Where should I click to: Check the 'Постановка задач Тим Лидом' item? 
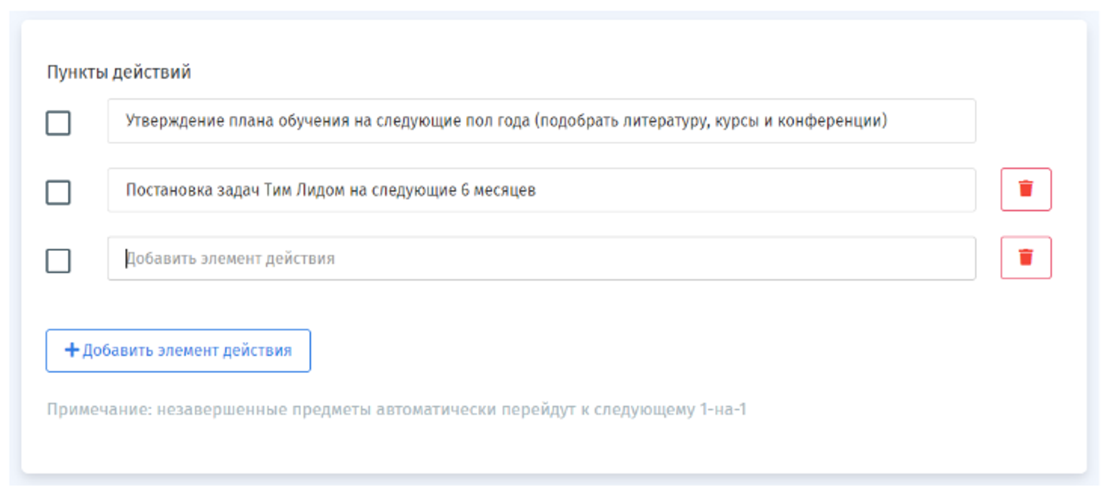58,192
